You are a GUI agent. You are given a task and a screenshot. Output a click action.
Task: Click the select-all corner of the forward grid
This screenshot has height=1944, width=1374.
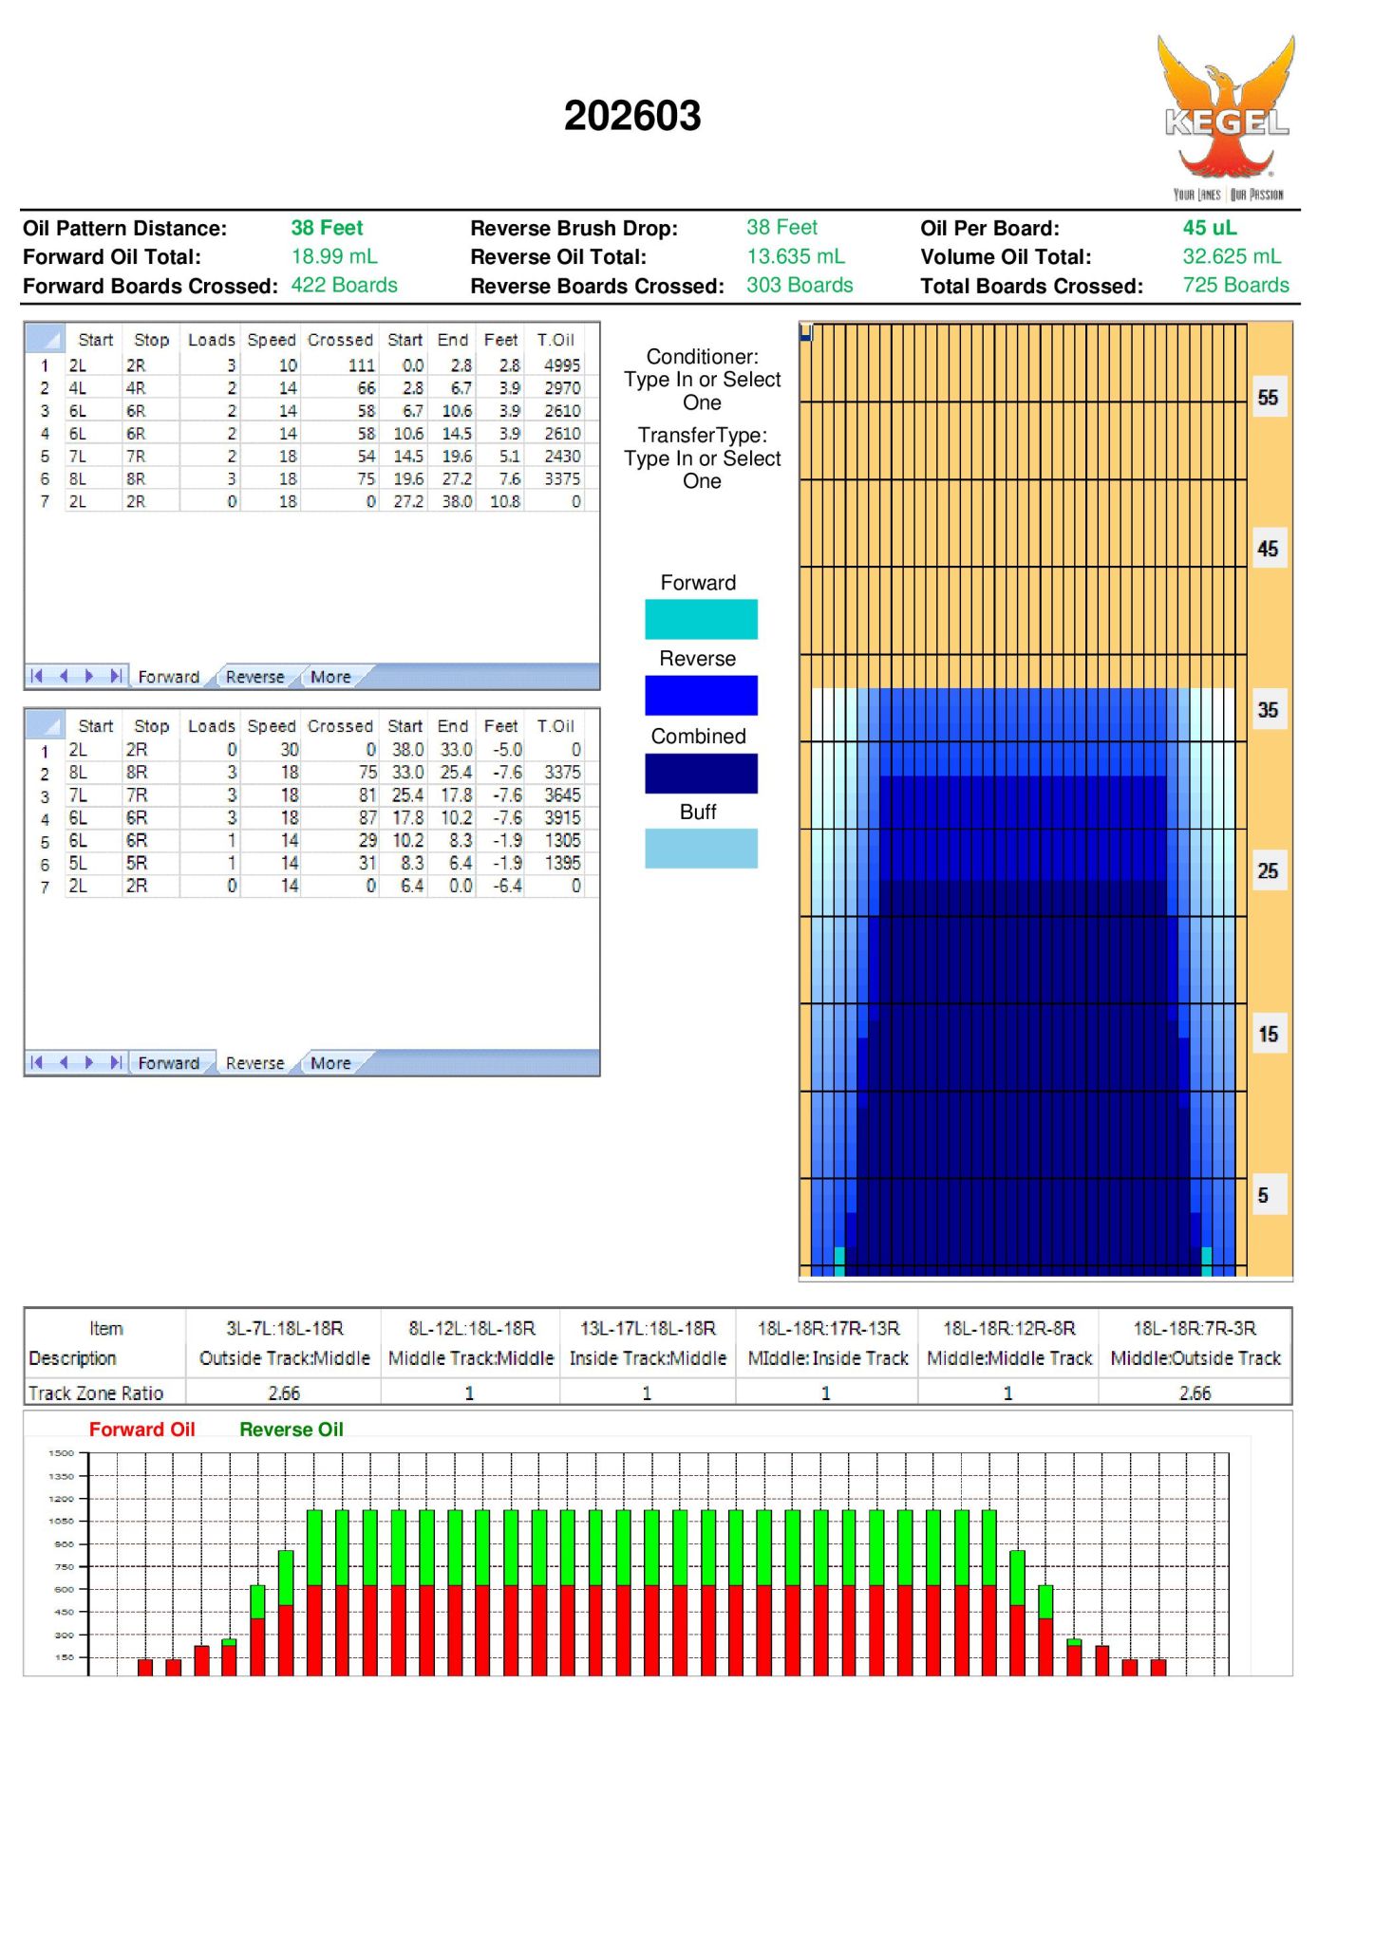click(45, 339)
